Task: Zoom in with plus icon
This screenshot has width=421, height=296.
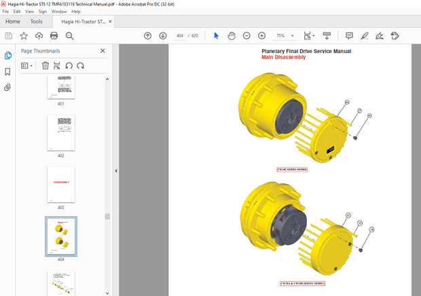Action: click(262, 36)
